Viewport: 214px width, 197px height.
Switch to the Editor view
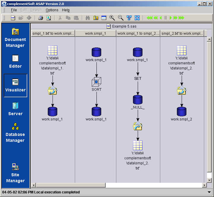[x=15, y=61]
